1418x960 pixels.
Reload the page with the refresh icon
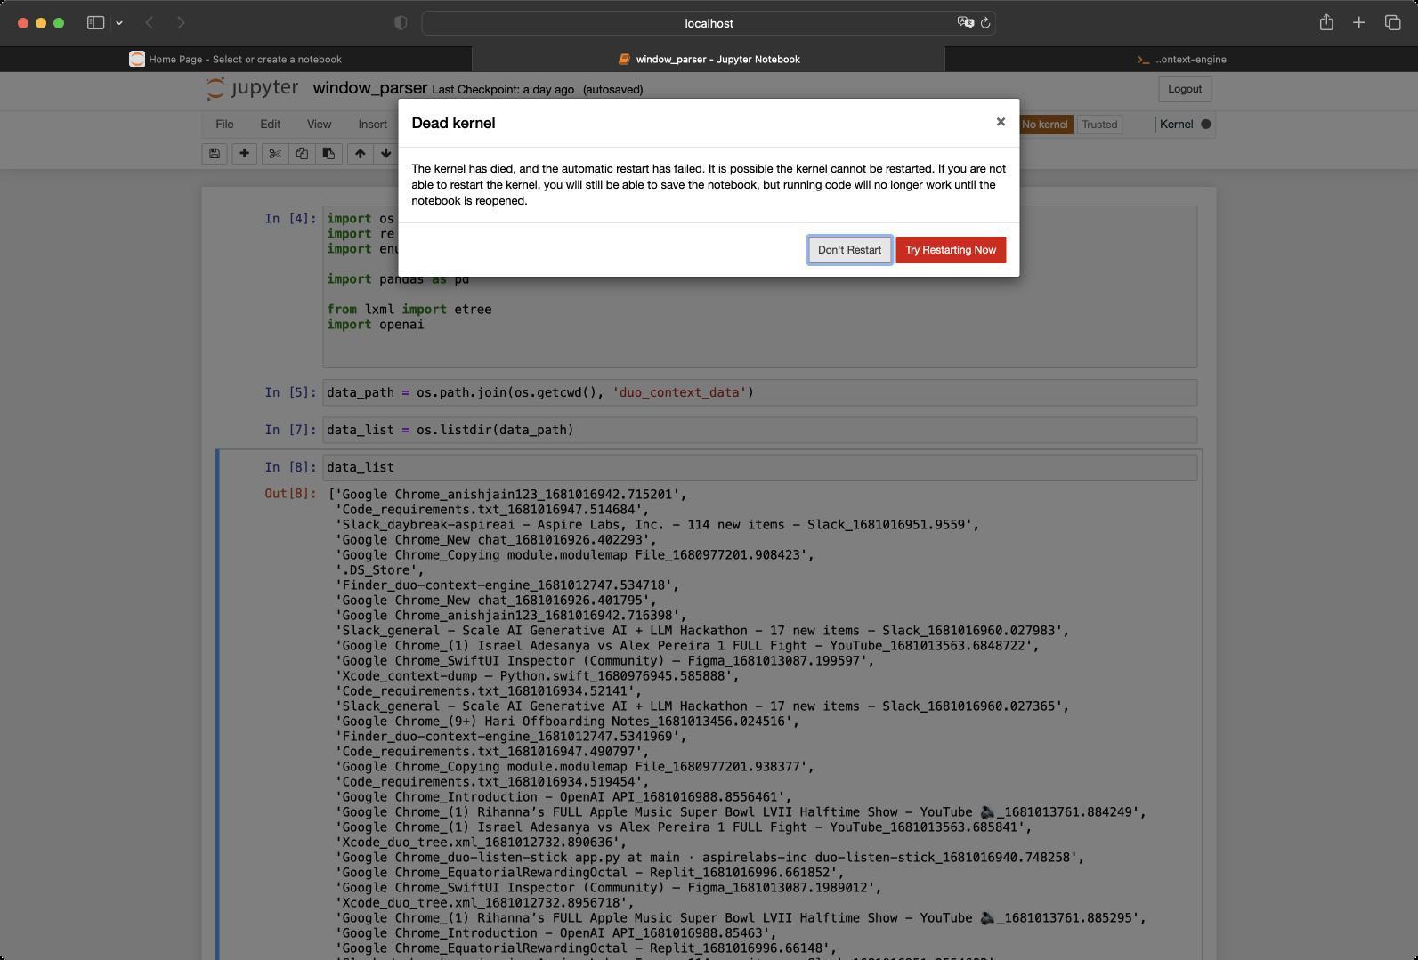[x=985, y=23]
